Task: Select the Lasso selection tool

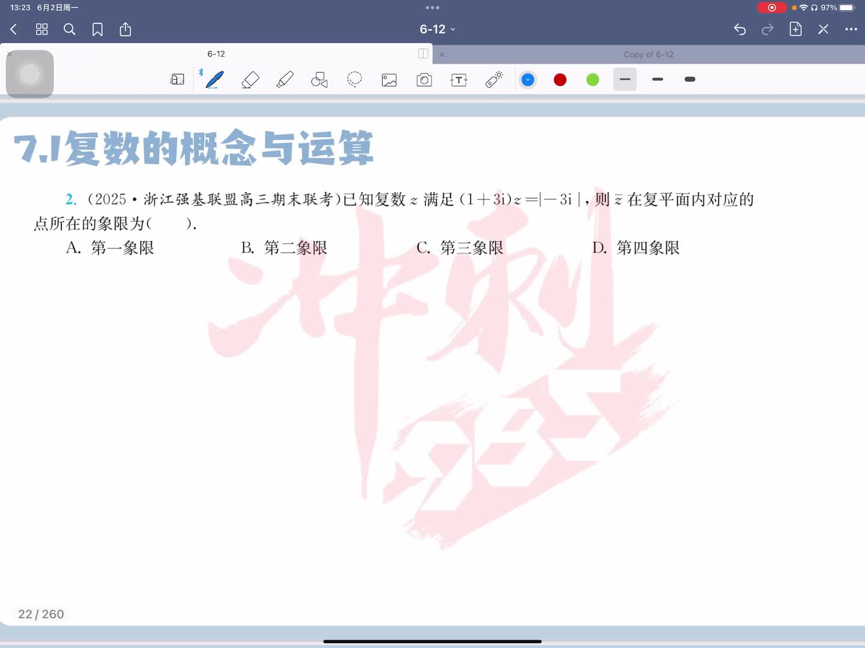Action: (354, 80)
